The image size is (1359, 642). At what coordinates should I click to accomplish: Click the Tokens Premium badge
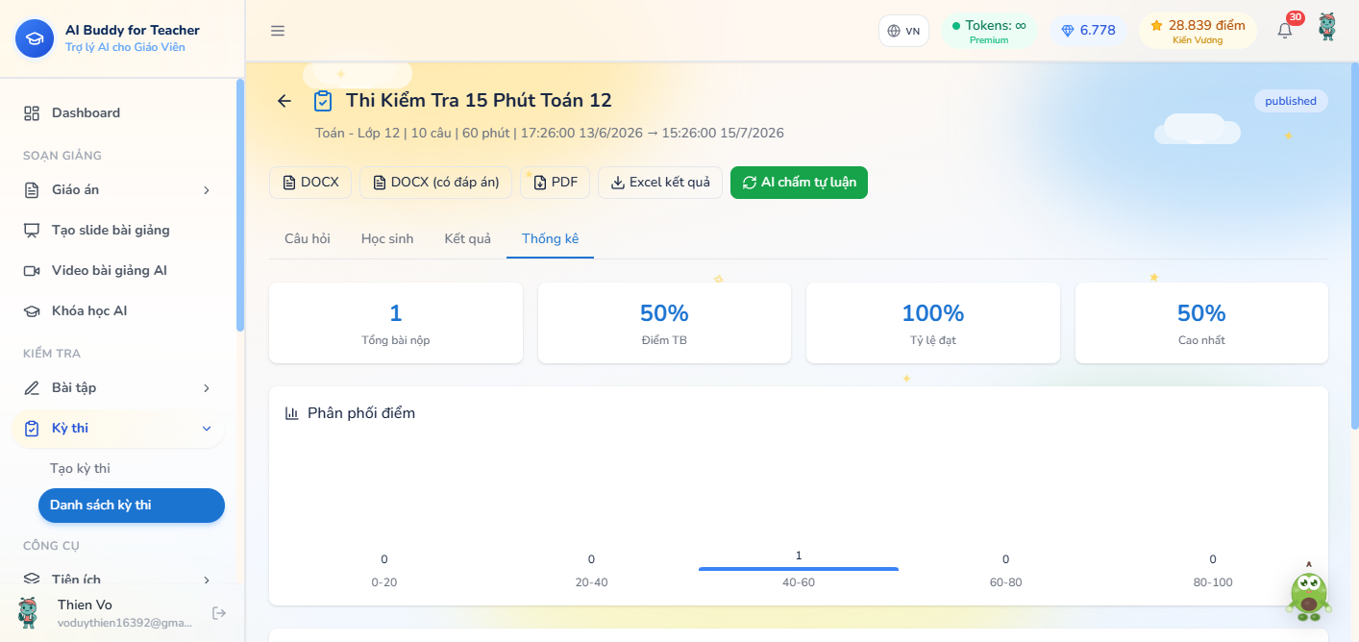coord(989,31)
